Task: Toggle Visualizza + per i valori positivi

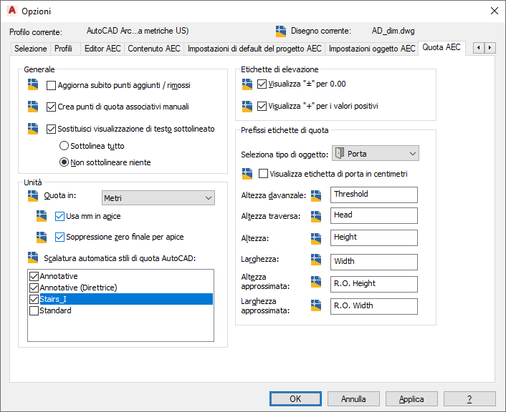Action: (262, 106)
